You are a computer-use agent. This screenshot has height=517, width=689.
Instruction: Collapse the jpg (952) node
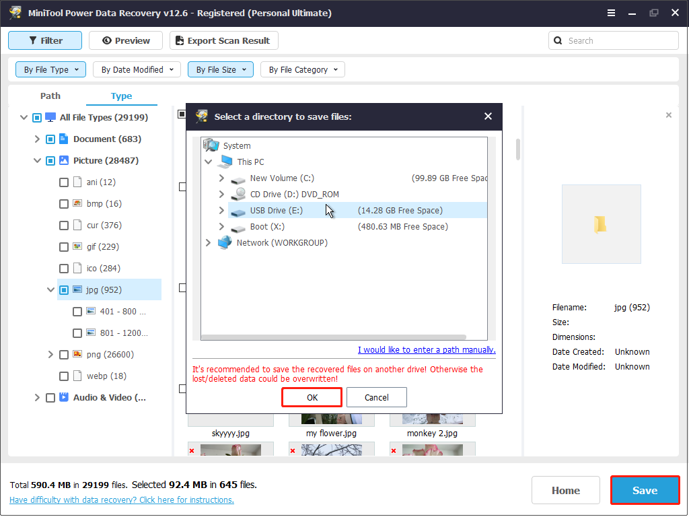(50, 289)
